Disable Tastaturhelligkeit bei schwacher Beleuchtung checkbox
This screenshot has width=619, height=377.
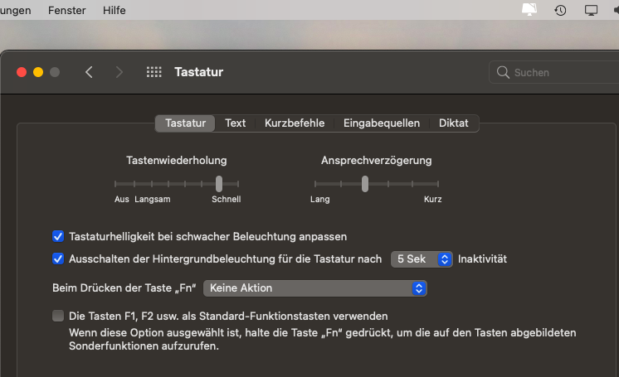[58, 236]
